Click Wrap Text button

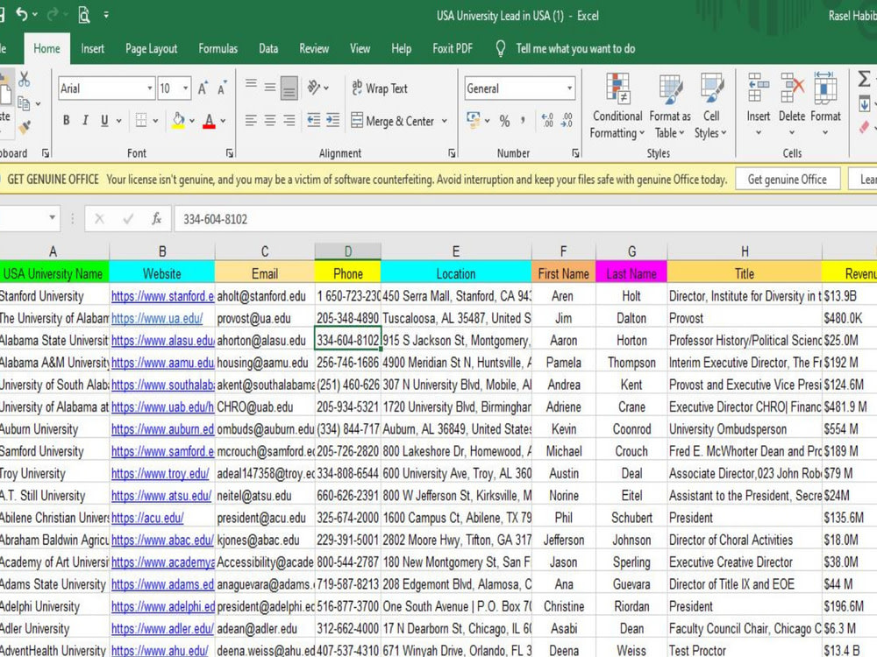pyautogui.click(x=380, y=88)
